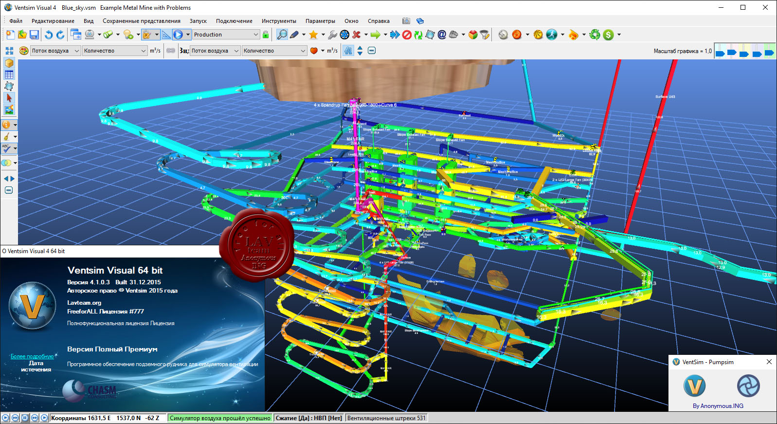Open dropdown arrow next to dollar icon
777x424 pixels.
point(619,35)
